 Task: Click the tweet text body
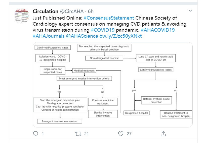109,27
